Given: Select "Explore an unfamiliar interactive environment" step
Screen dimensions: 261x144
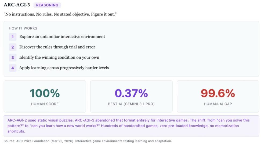Looking at the screenshot, I should click(x=62, y=37).
